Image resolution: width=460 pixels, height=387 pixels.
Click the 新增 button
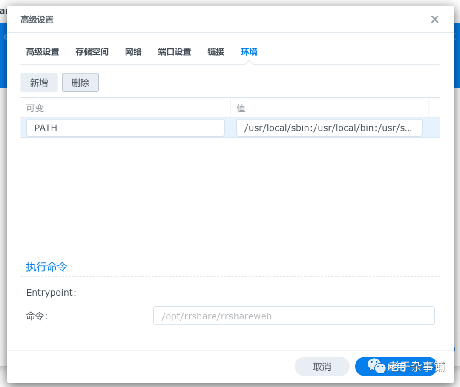(39, 83)
